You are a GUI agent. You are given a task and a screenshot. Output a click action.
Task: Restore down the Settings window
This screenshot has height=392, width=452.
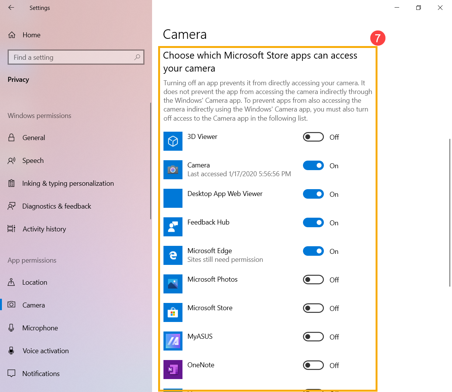(418, 8)
